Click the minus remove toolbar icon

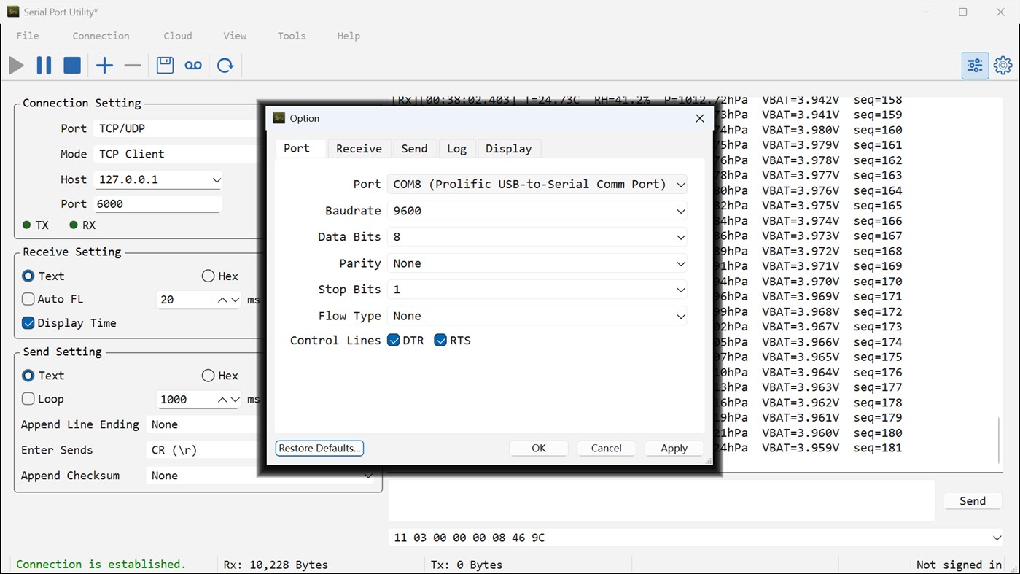(133, 66)
